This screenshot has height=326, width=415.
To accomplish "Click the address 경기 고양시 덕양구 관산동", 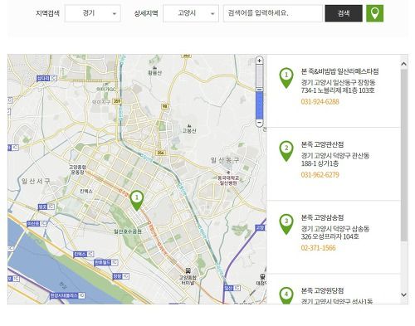I will tap(335, 156).
